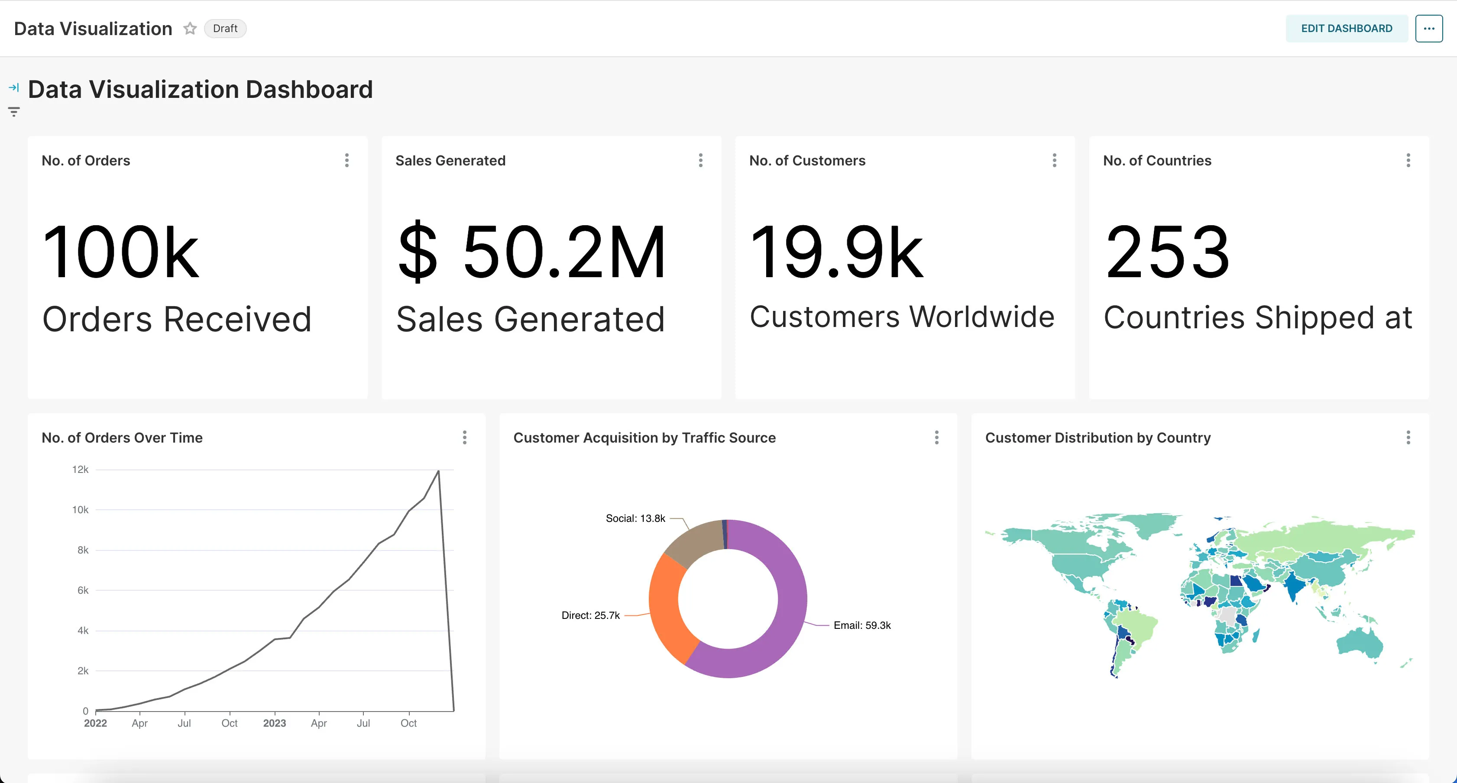Viewport: 1457px width, 783px height.
Task: Click the Sales Generated card title
Action: tap(450, 160)
